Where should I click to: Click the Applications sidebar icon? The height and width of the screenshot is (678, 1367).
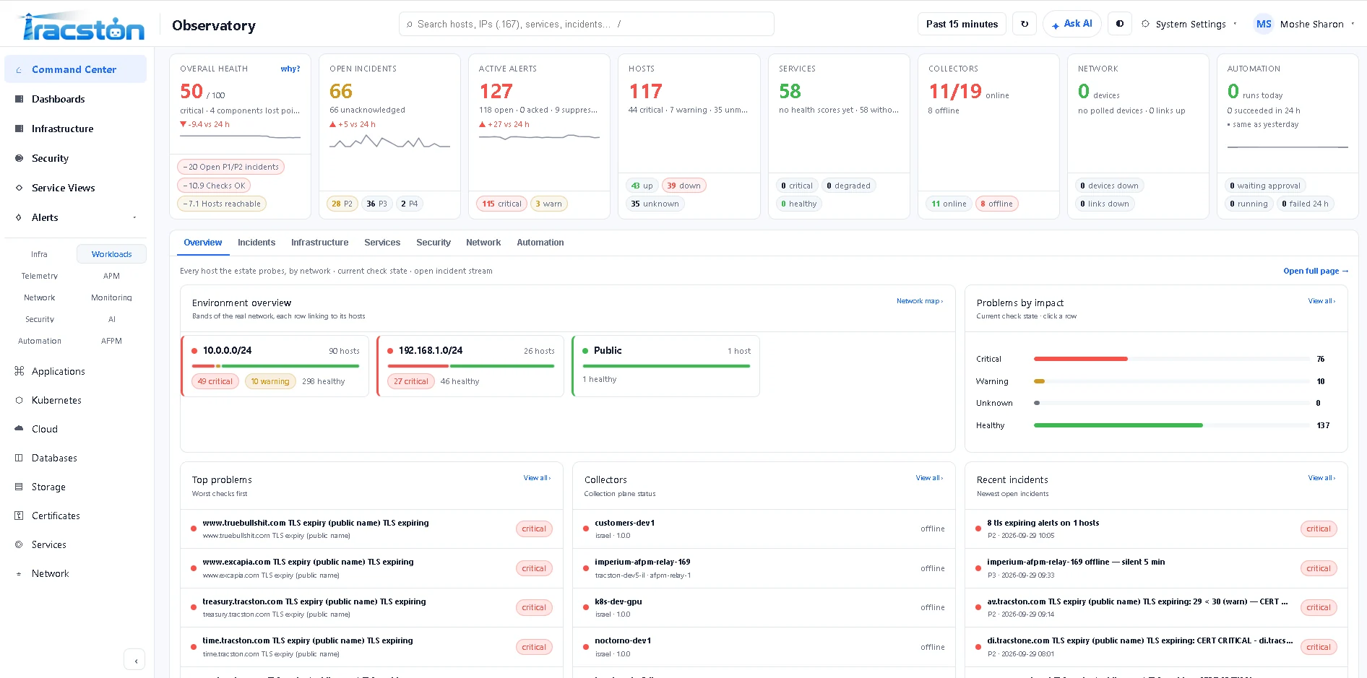click(19, 371)
